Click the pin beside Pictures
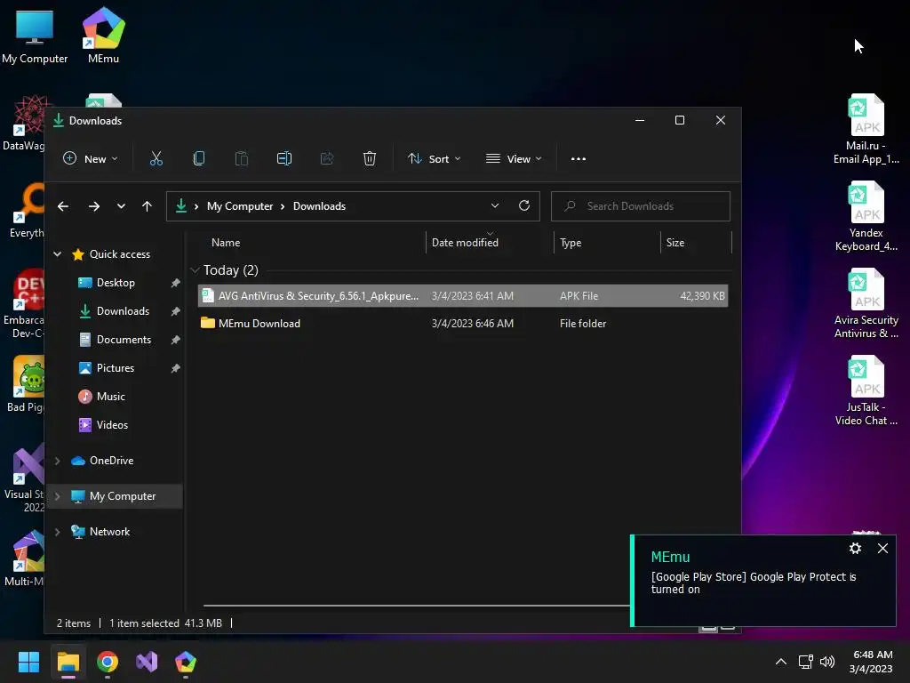Image resolution: width=910 pixels, height=683 pixels. point(175,368)
